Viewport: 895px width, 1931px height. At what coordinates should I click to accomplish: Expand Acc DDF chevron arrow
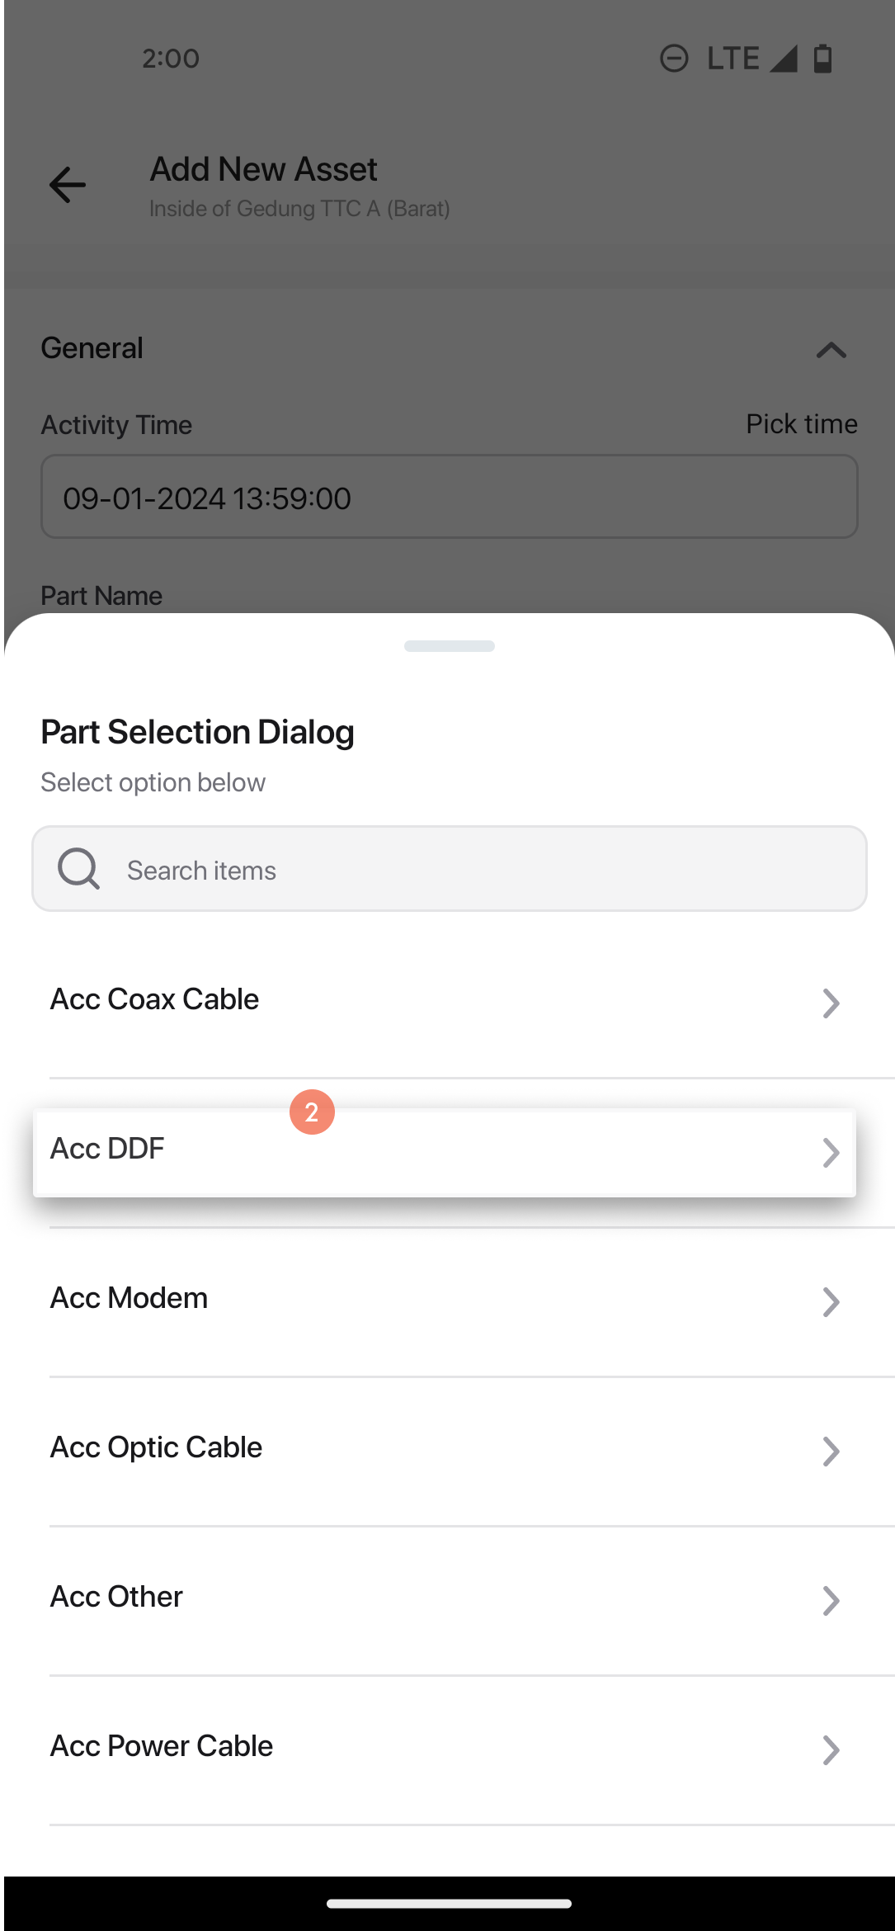tap(831, 1153)
